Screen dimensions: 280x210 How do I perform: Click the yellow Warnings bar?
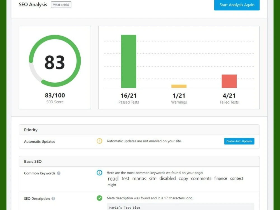point(179,86)
